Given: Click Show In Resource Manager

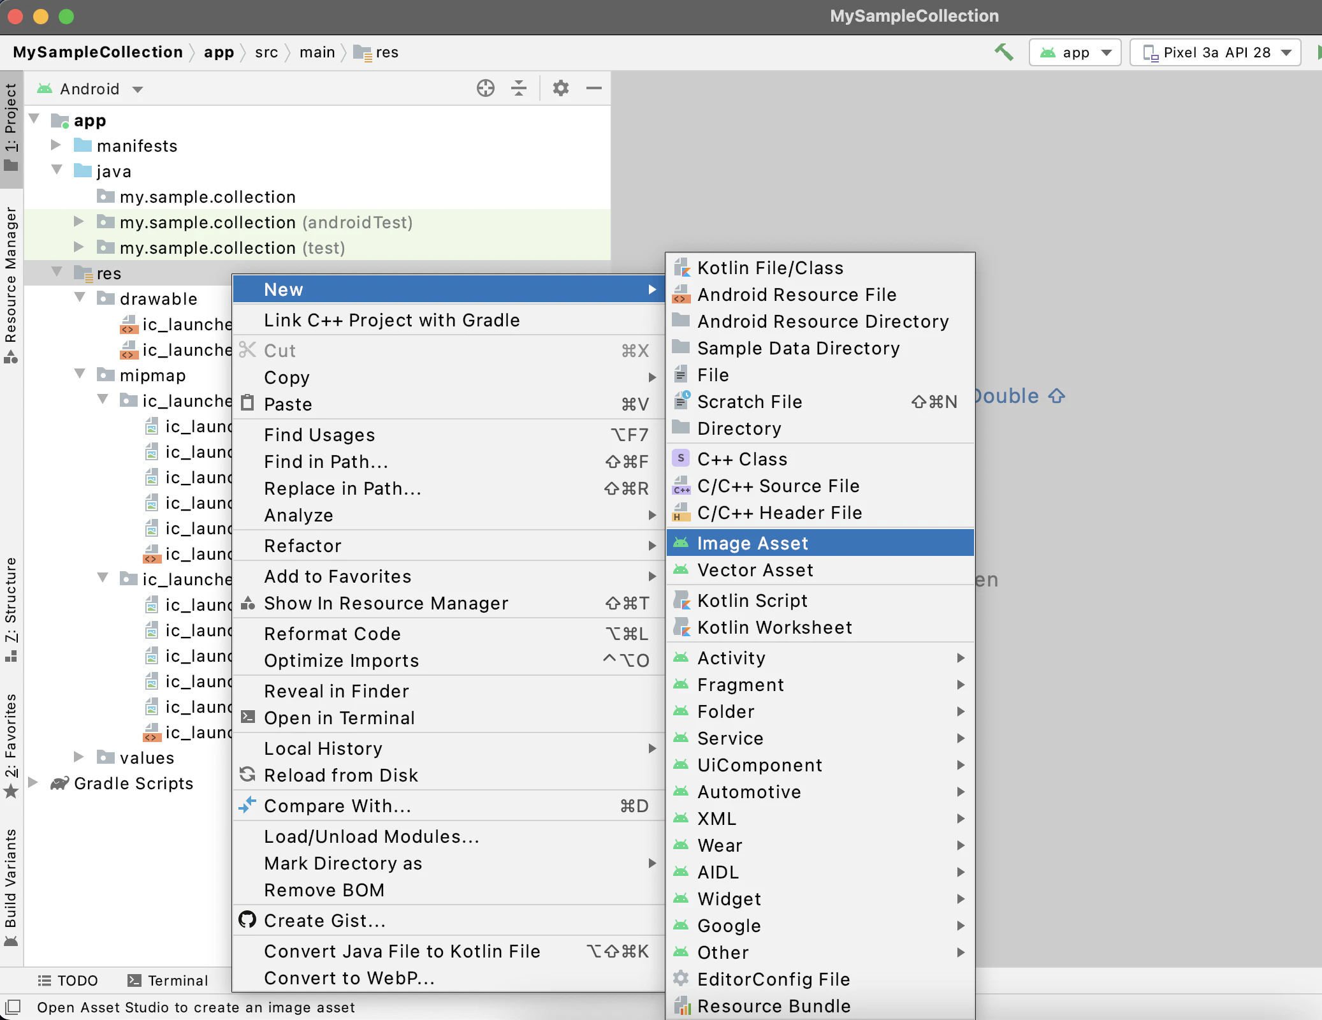Looking at the screenshot, I should [449, 603].
